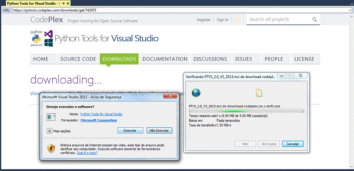Click the Abrir button
The width and height of the screenshot is (354, 171).
point(245,144)
